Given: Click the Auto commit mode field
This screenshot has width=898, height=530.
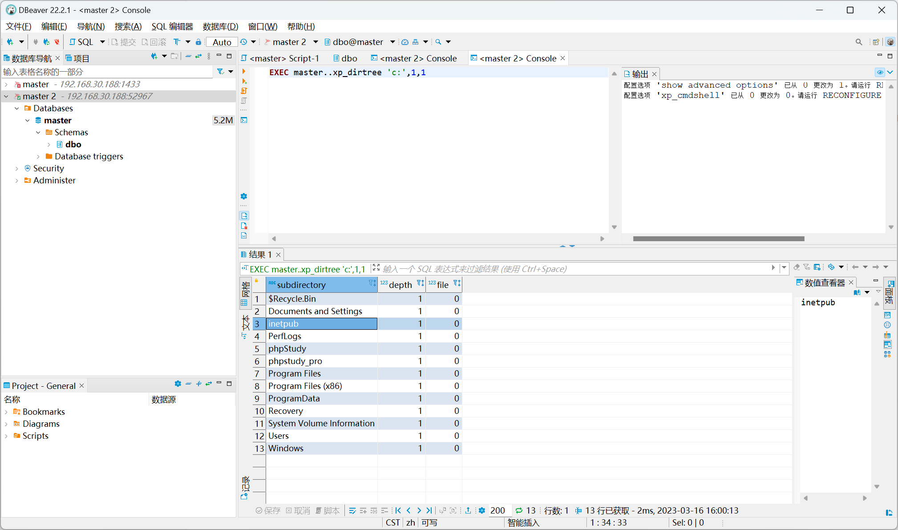Looking at the screenshot, I should [x=222, y=42].
